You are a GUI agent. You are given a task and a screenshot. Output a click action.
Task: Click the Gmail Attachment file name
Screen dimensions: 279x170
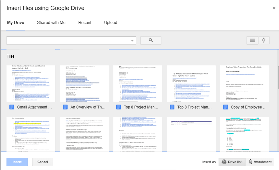pos(34,107)
